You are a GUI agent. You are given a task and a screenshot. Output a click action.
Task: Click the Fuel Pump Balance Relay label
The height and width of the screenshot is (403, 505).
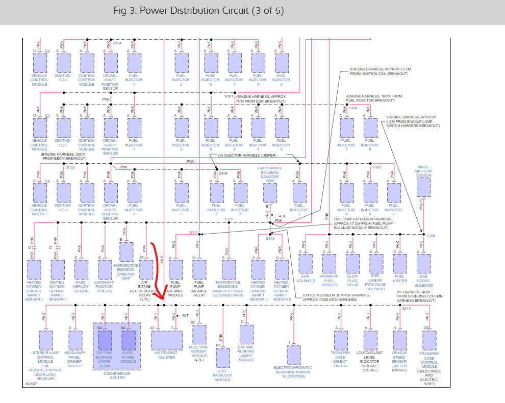[199, 289]
